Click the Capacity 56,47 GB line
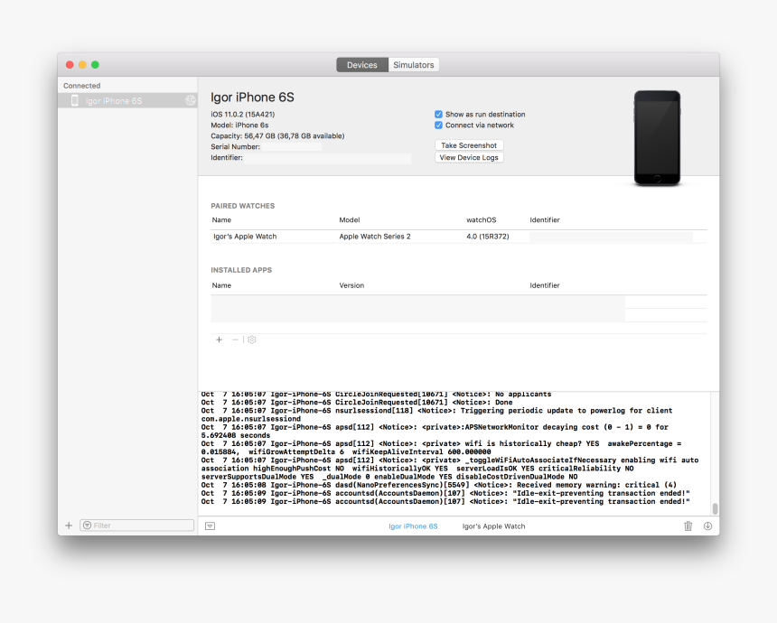This screenshot has height=623, width=777. click(277, 136)
